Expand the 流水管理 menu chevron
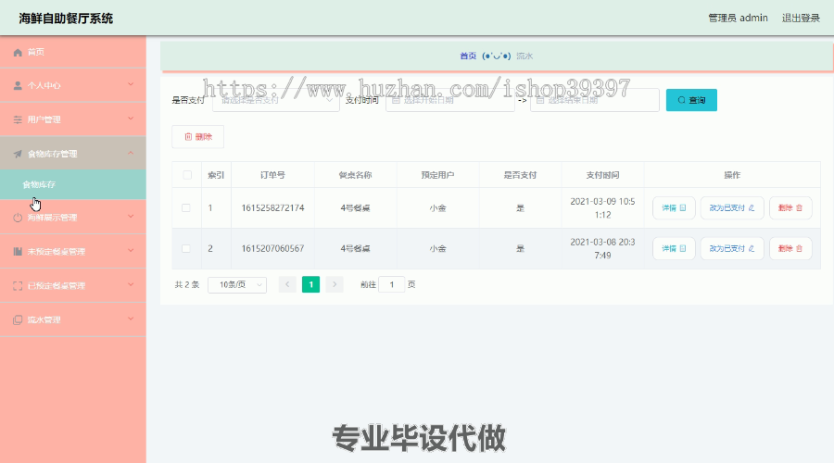834x463 pixels. coord(131,319)
